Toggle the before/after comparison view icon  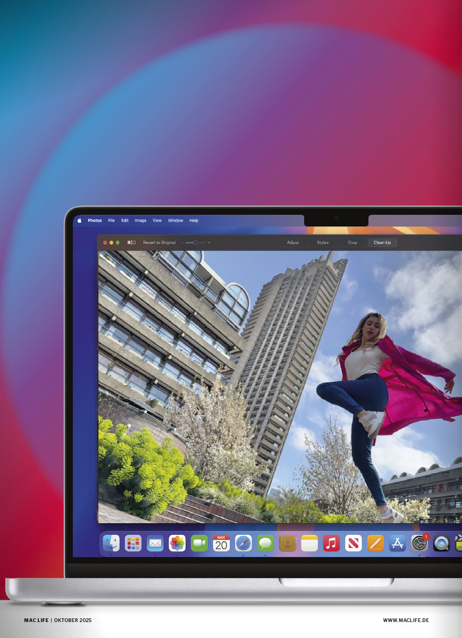coord(131,242)
